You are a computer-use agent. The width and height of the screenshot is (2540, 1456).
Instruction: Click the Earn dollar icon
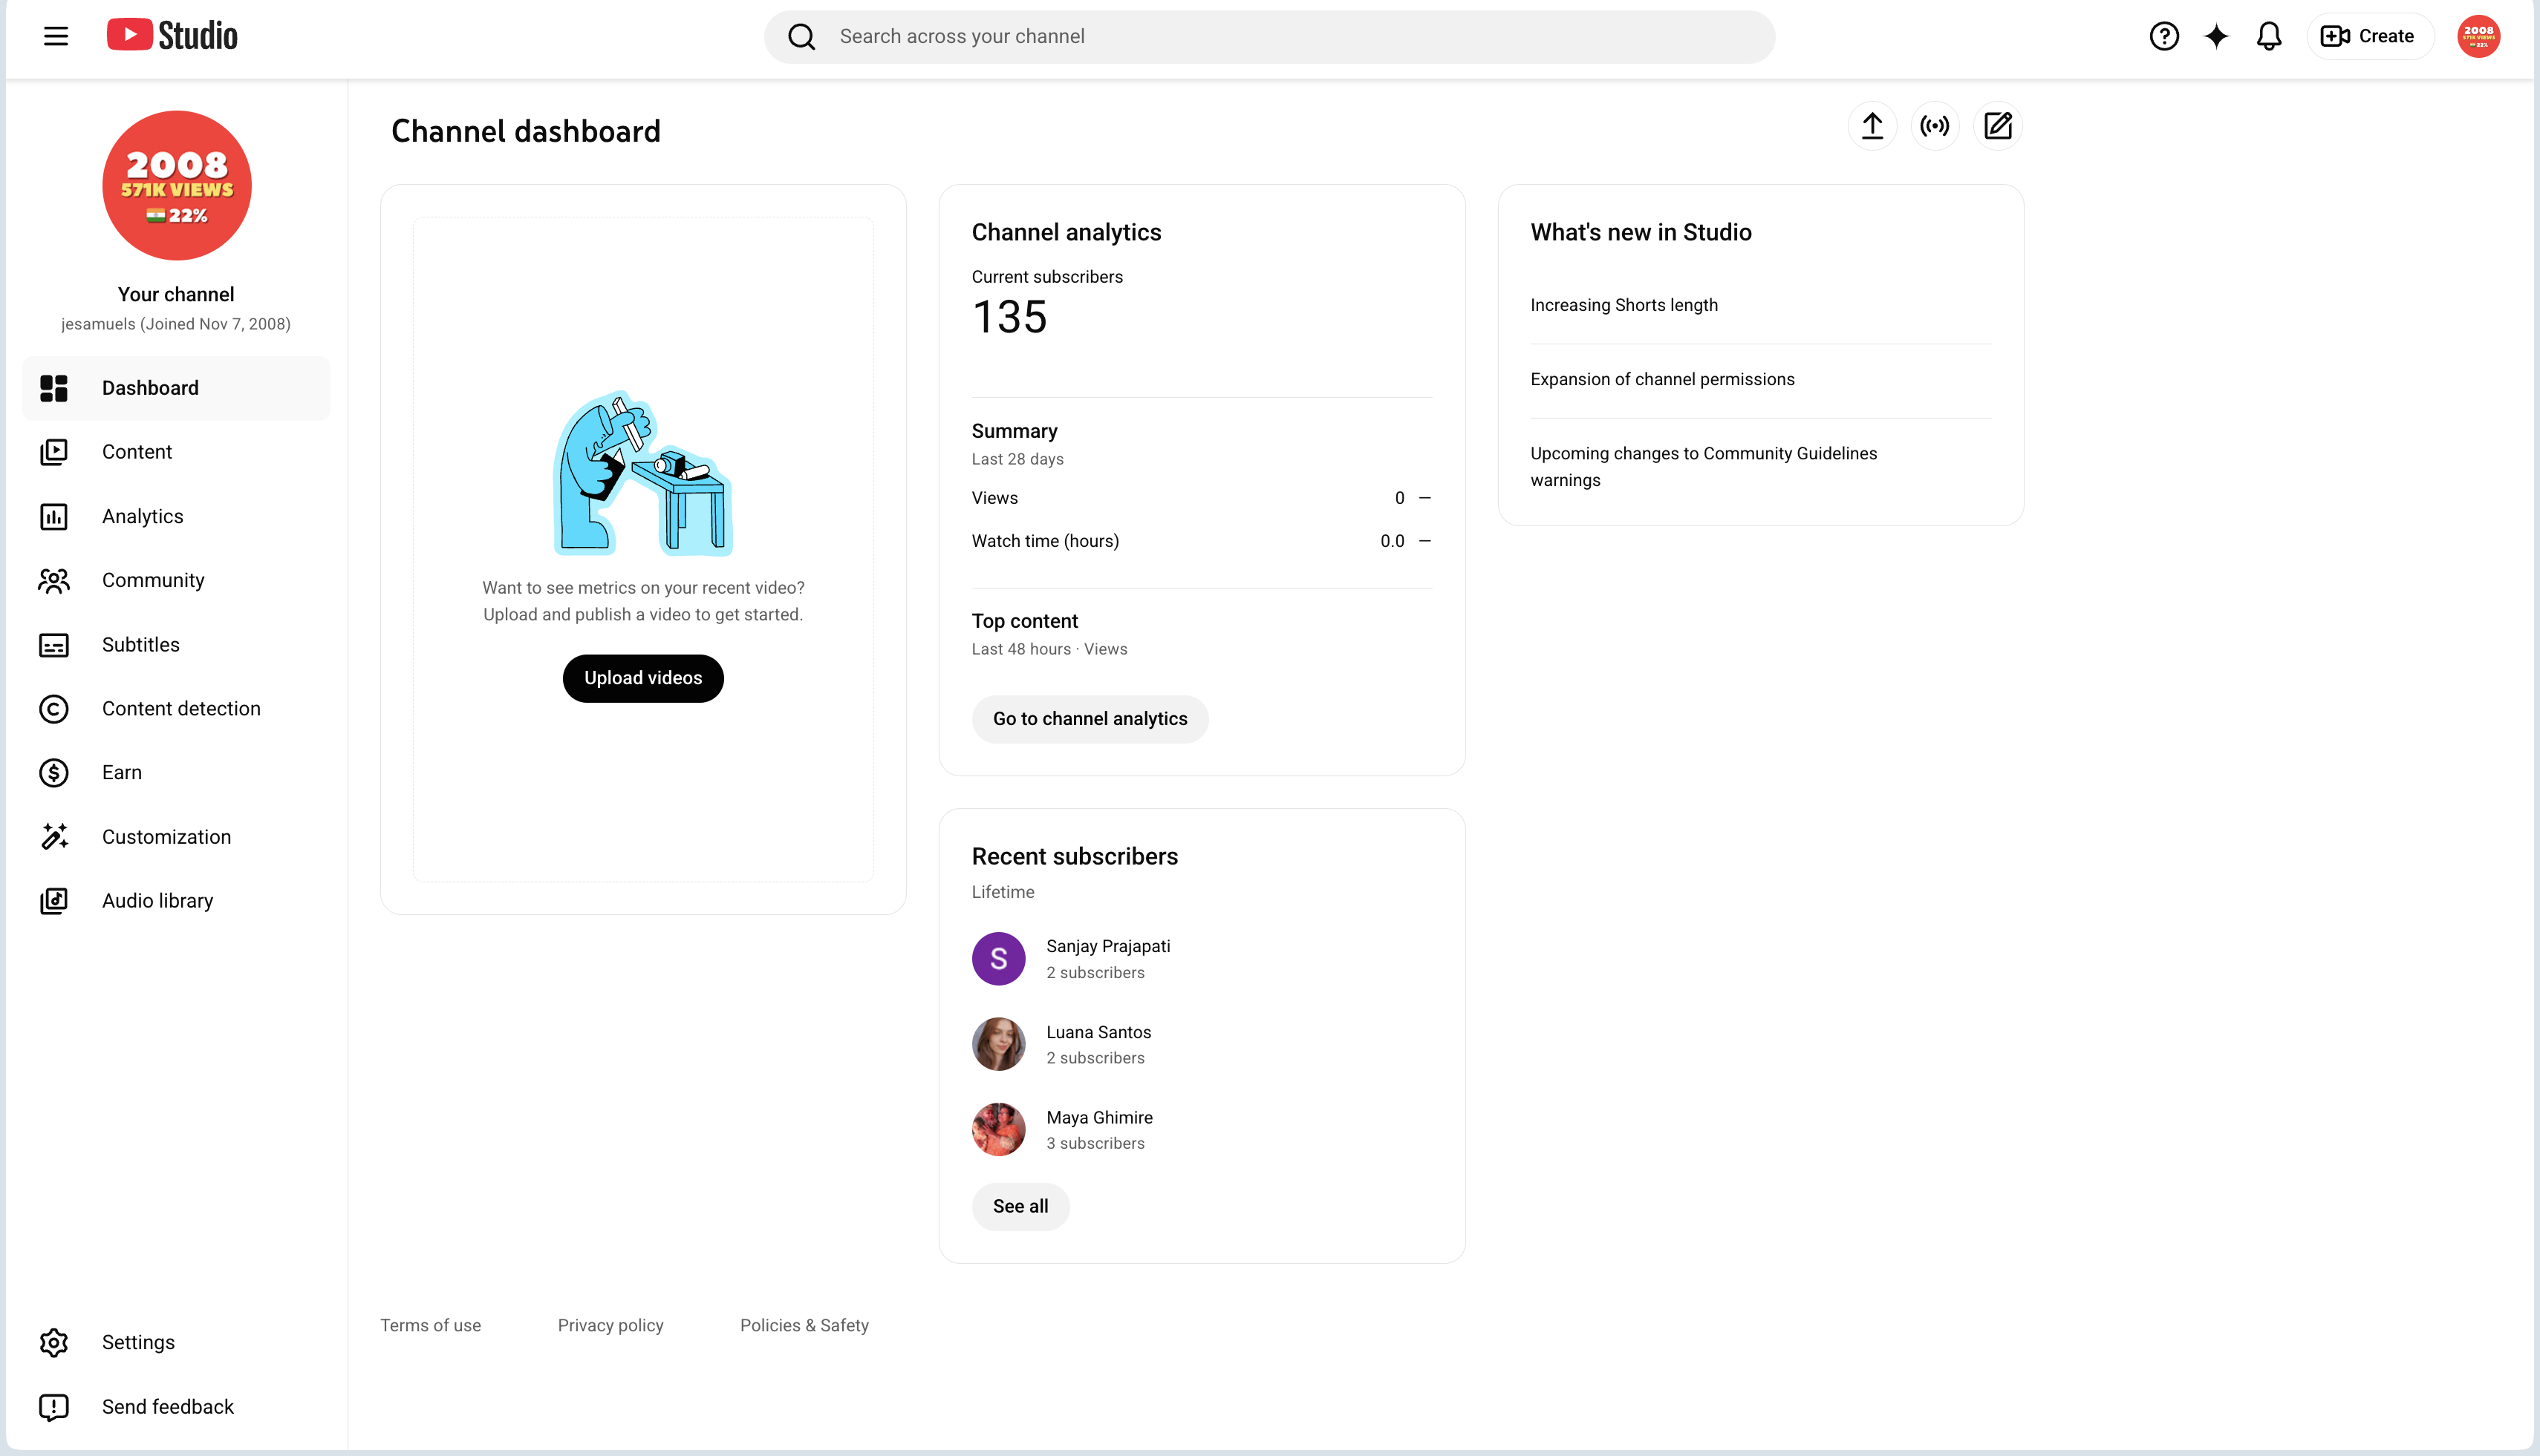coord(54,773)
